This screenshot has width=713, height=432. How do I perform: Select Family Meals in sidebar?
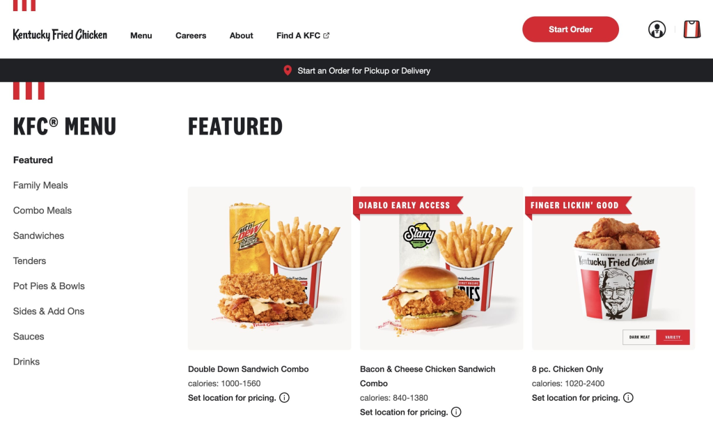click(40, 185)
